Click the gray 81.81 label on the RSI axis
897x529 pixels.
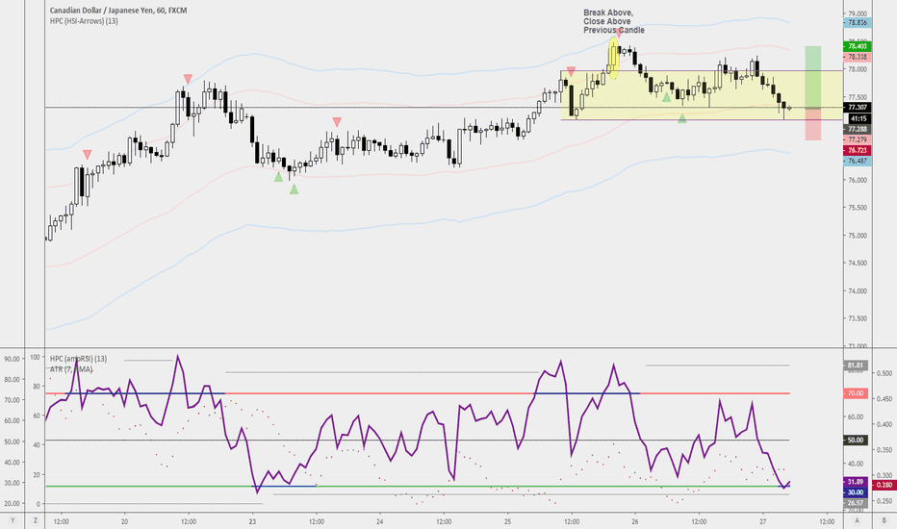[856, 365]
